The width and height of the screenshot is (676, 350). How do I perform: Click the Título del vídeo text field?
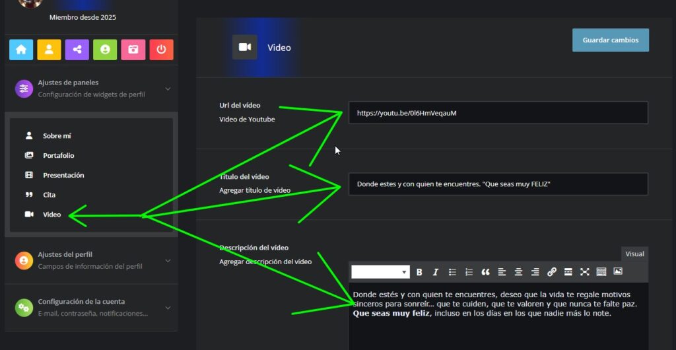pyautogui.click(x=498, y=184)
